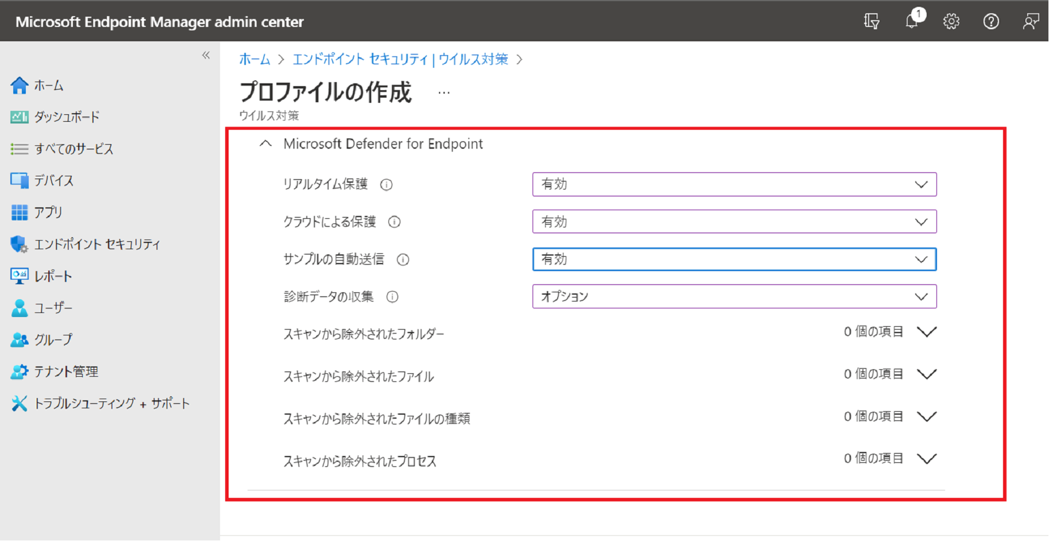Open ダッシュボード menu item
The height and width of the screenshot is (541, 1049).
click(67, 117)
